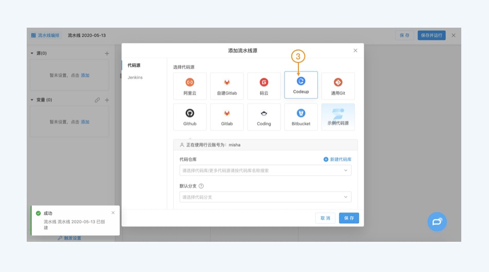The width and height of the screenshot is (489, 272).
Task: Open the 流水线编排 section
Action: 45,35
